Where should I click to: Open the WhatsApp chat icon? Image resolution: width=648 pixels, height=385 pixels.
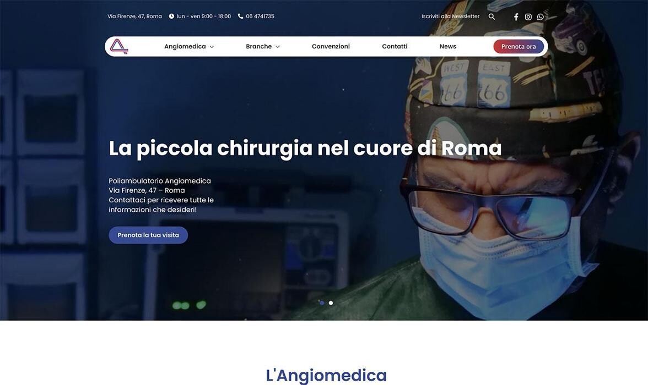pos(541,17)
